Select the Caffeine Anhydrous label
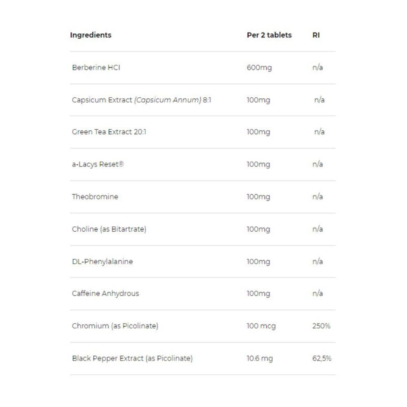The width and height of the screenshot is (407, 407). click(x=105, y=293)
